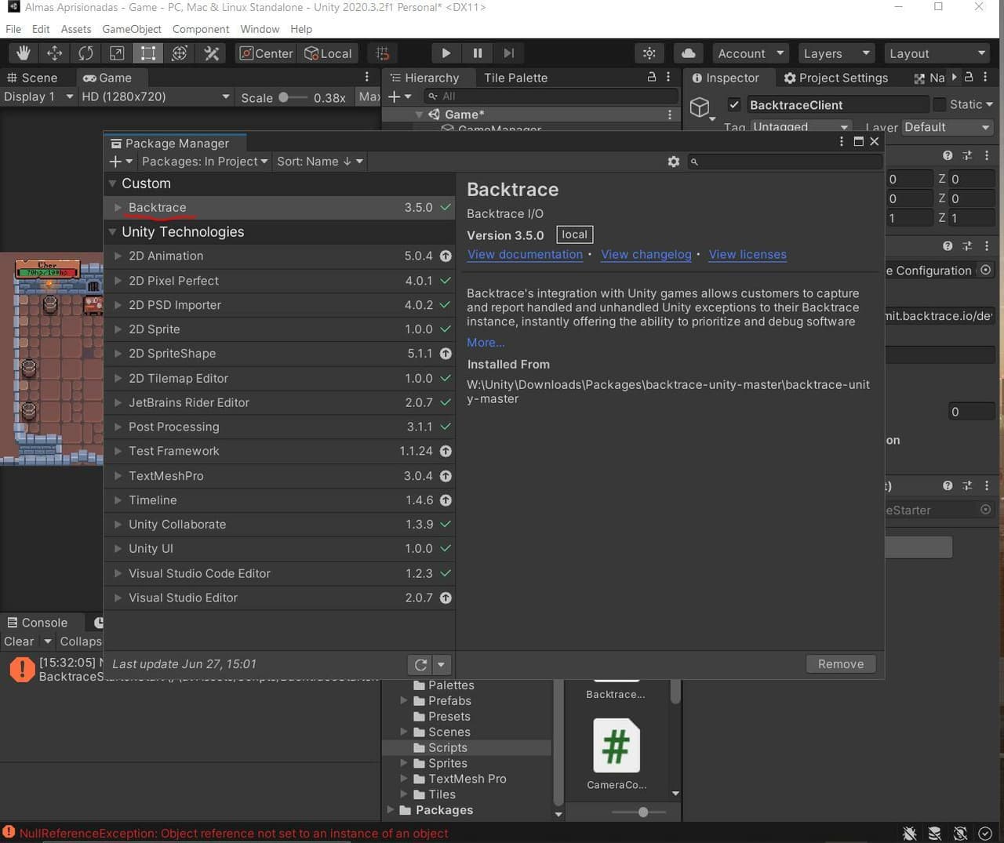Start Play mode

point(446,53)
